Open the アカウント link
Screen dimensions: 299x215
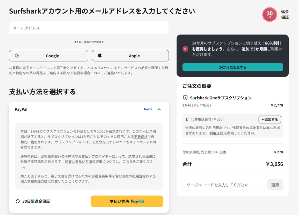click(100, 142)
